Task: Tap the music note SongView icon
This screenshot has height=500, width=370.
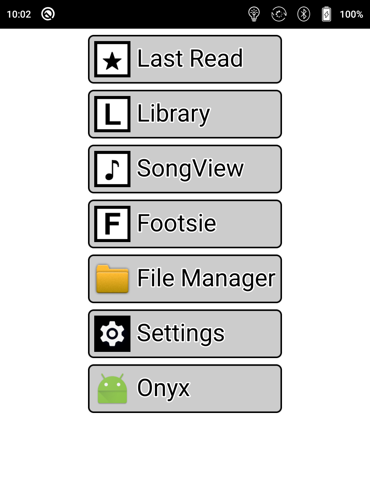Action: (x=112, y=169)
